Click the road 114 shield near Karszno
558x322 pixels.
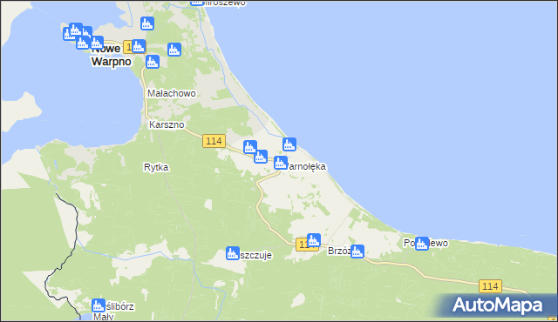(214, 141)
